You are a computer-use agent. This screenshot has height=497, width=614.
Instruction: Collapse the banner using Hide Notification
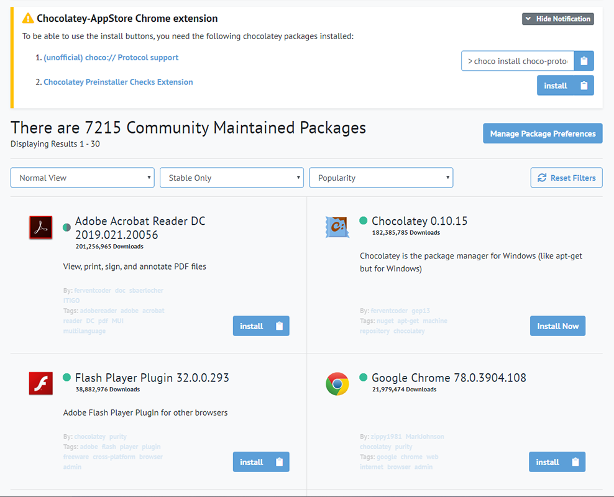coord(557,19)
